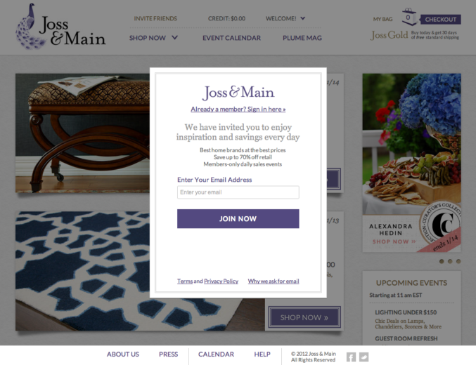Select the first carousel dot
Image resolution: width=476 pixels, height=365 pixels.
coord(442,261)
